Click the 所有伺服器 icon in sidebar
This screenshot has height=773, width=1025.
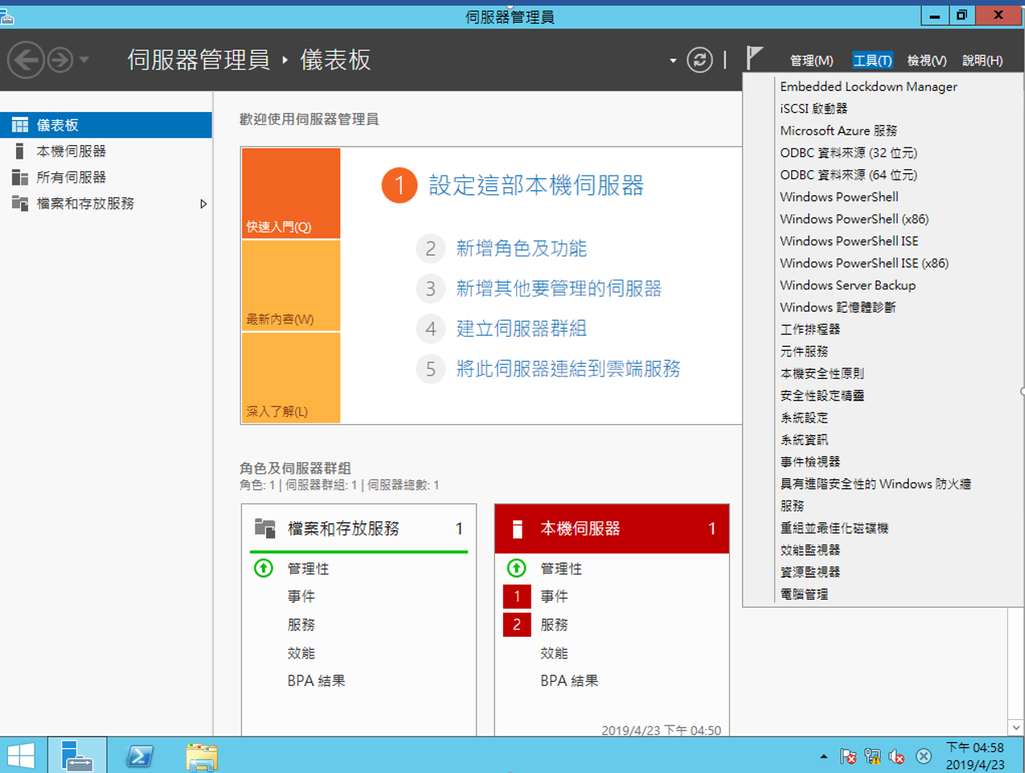(20, 177)
